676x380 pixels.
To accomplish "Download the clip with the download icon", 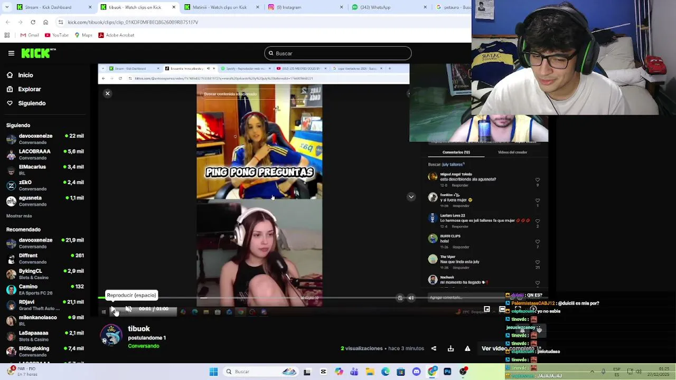I will 450,348.
